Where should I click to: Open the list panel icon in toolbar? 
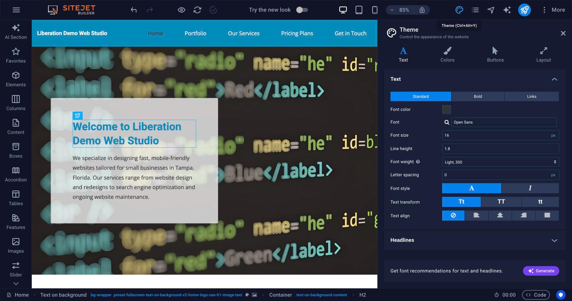(475, 10)
